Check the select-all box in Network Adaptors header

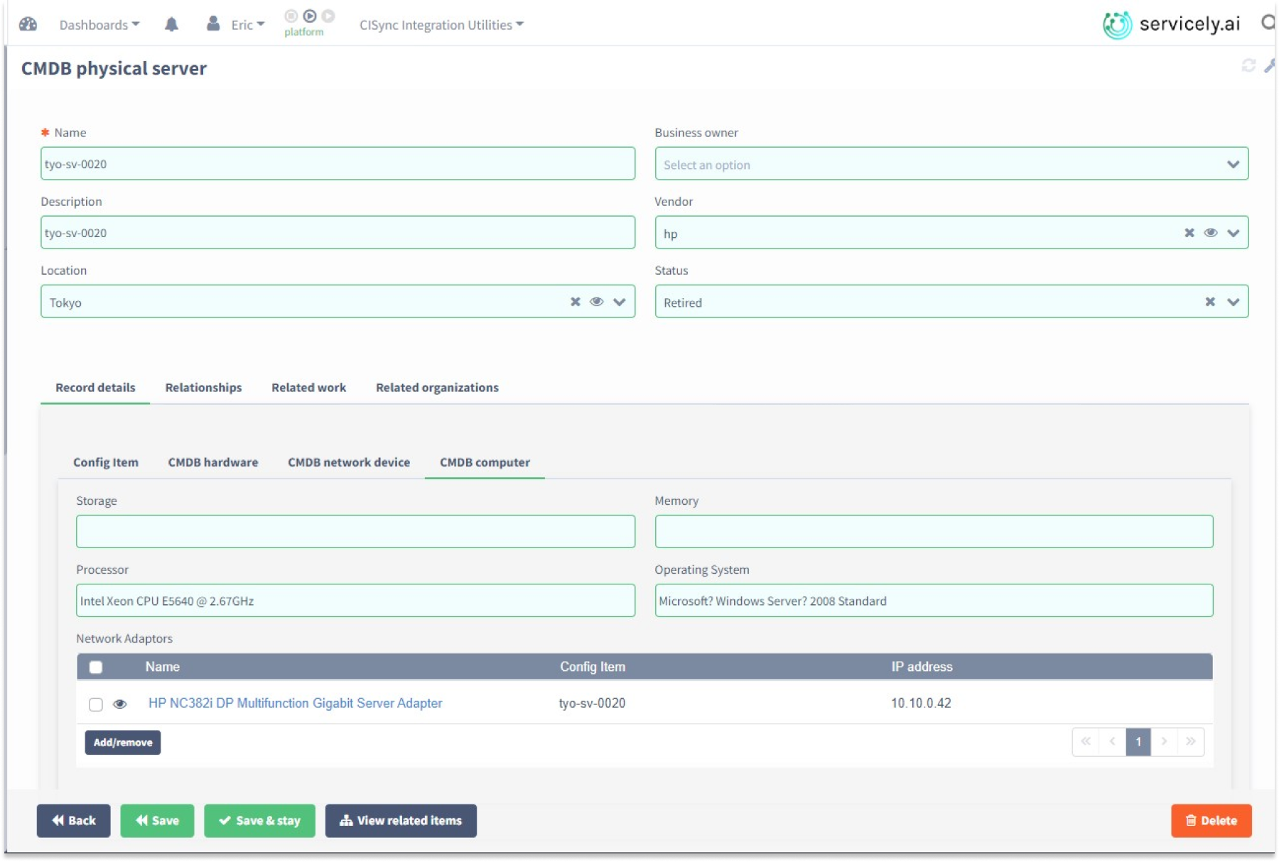[x=95, y=667]
